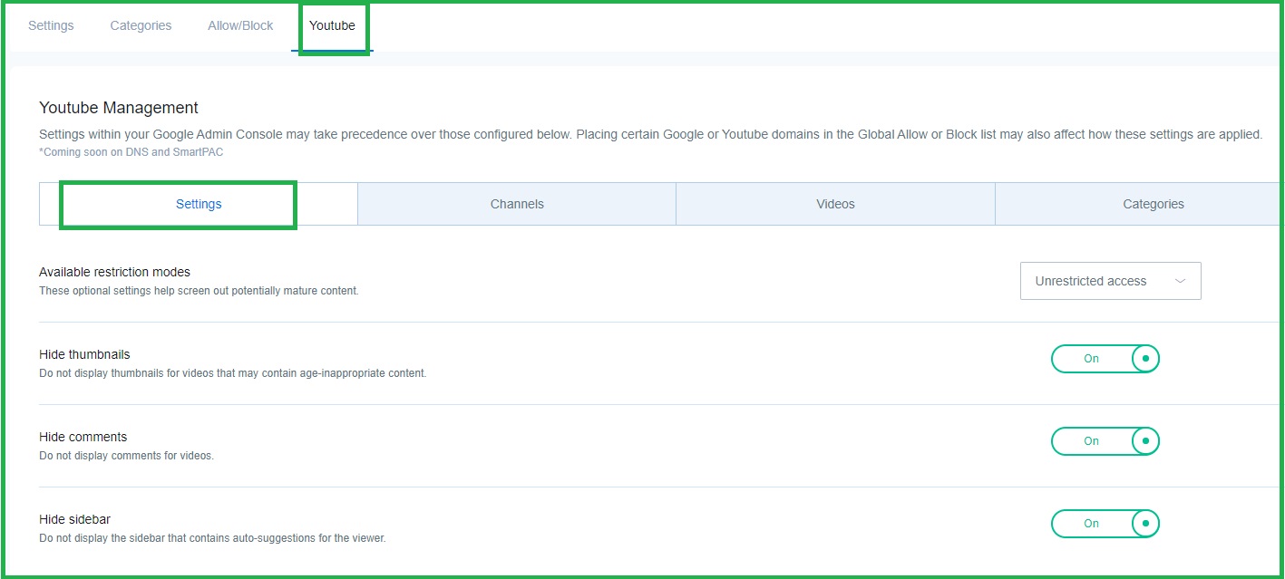This screenshot has height=579, width=1285.
Task: Open the top Settings tab
Action: click(x=51, y=25)
